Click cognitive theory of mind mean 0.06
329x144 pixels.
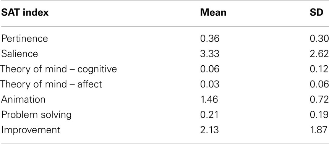click(210, 69)
